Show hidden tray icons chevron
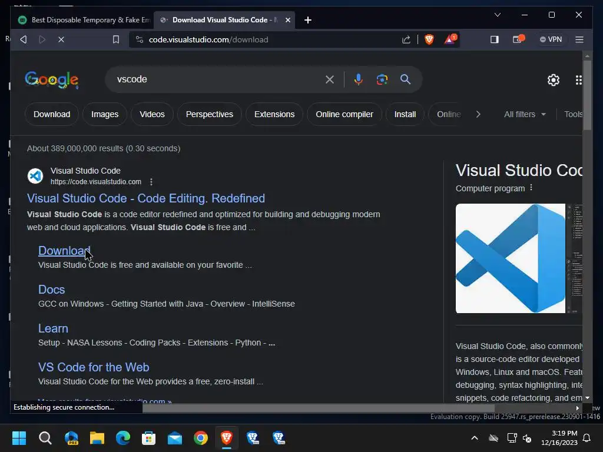 [x=475, y=438]
